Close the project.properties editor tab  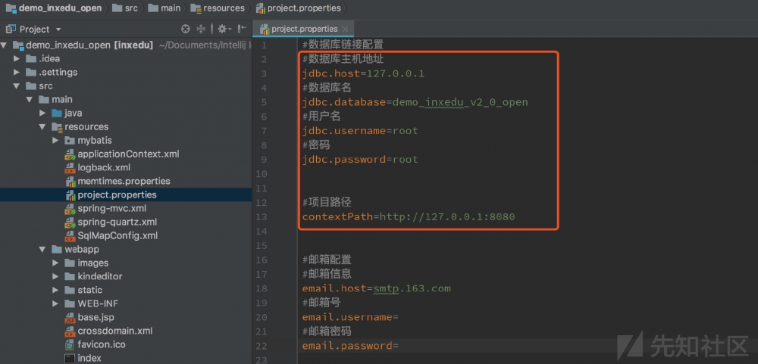(x=345, y=29)
